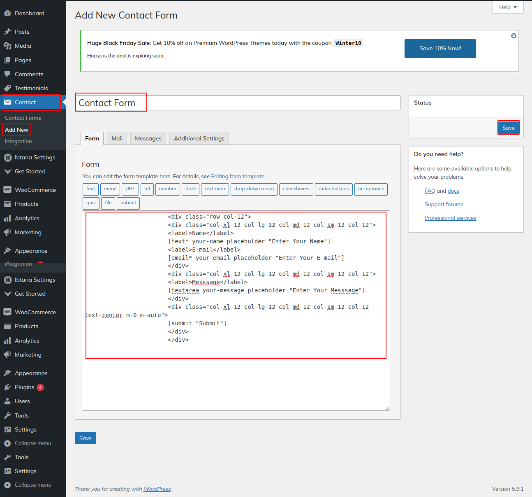The height and width of the screenshot is (497, 532).
Task: Click the Save 10% Now! button
Action: point(440,49)
